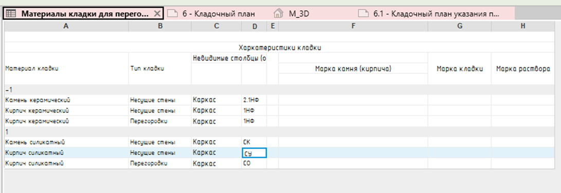Click the Марка кладки header cell
The height and width of the screenshot is (193, 561).
pos(459,69)
